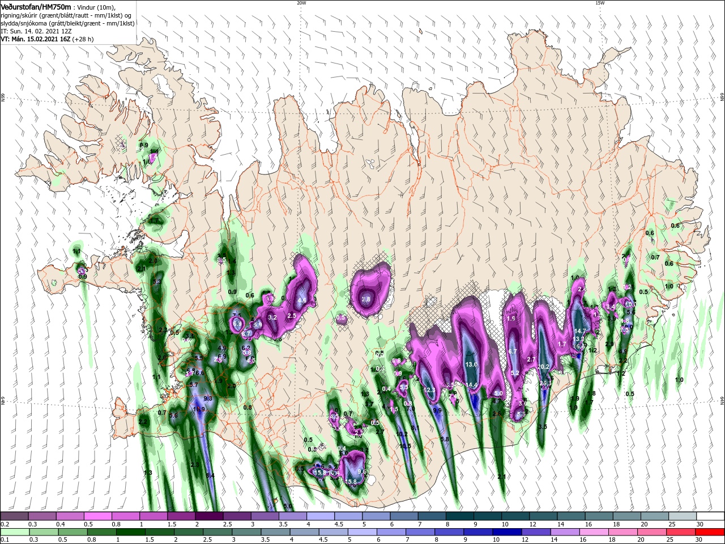Select the darkest purple swatch labeled 2 on upper scale
Screen dimensions: 725x544
[209, 516]
